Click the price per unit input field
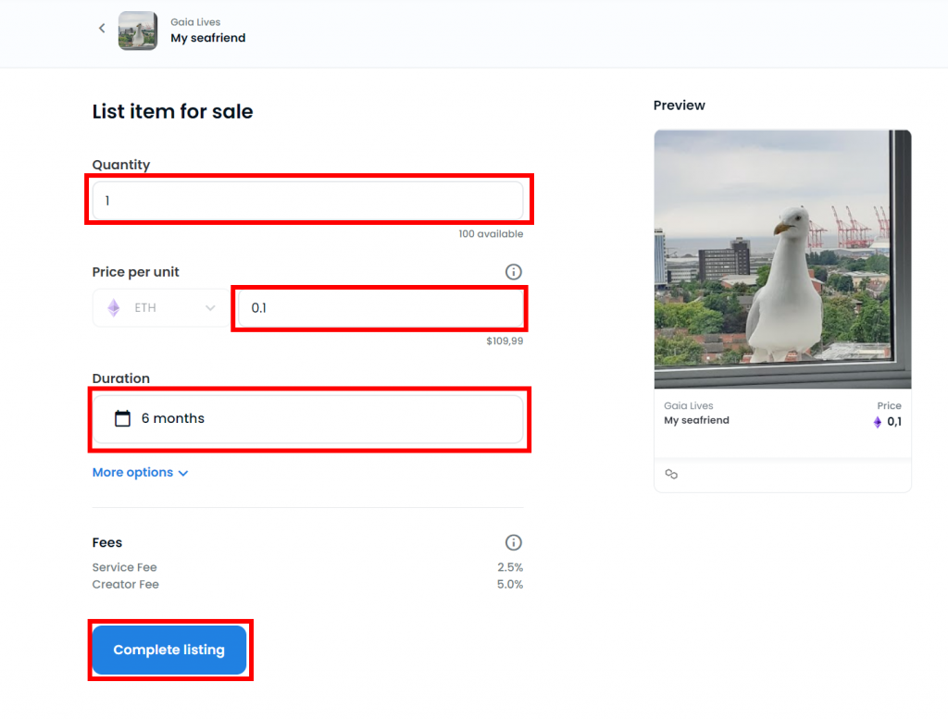 tap(380, 308)
